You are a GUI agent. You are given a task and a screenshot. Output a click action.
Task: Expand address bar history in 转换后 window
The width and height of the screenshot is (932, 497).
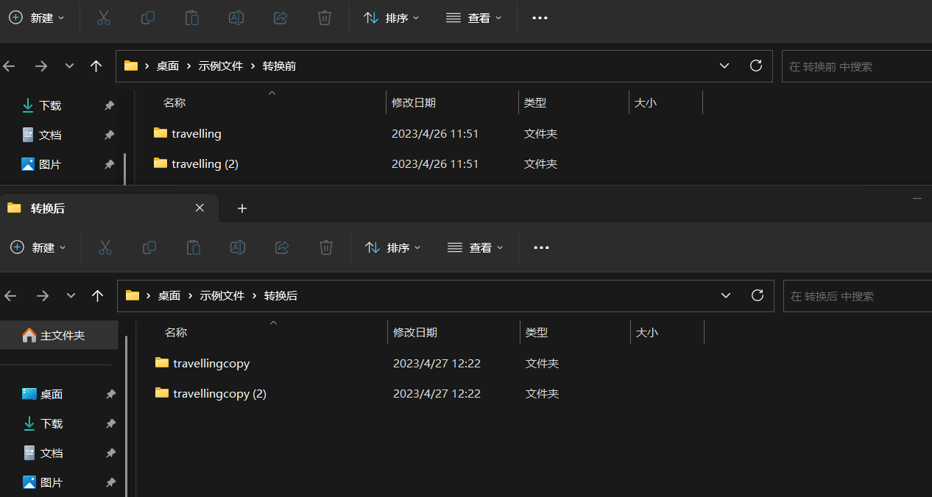pyautogui.click(x=726, y=295)
